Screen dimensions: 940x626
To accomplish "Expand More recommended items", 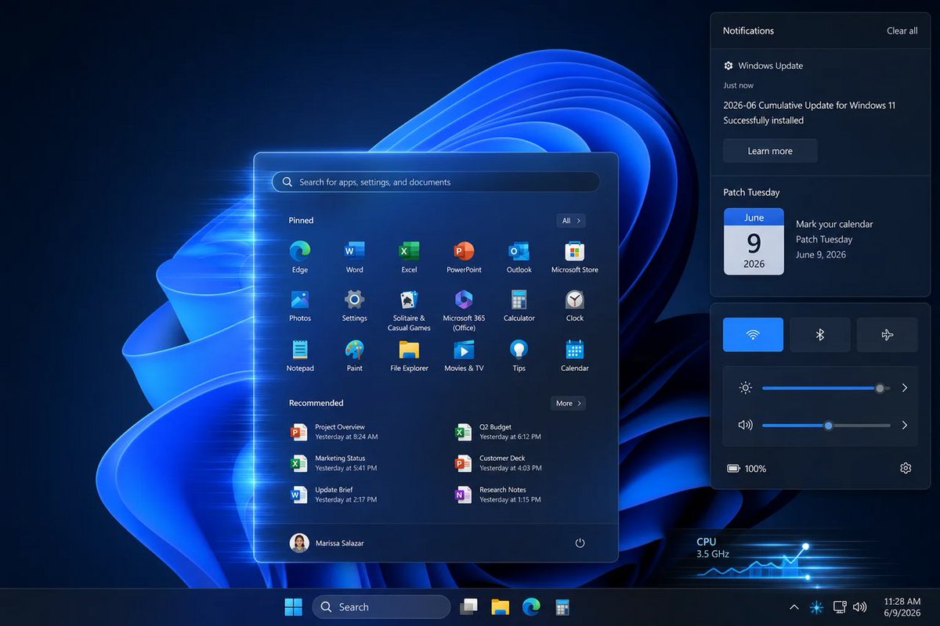I will click(x=568, y=403).
